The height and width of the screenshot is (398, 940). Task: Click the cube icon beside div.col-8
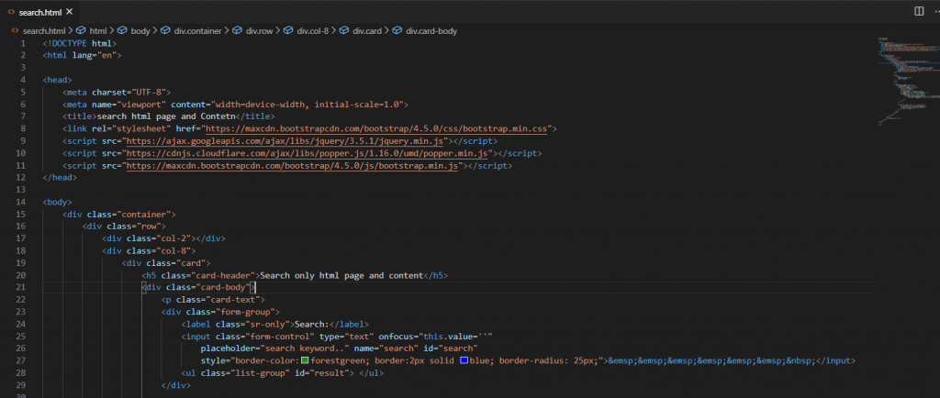click(287, 30)
